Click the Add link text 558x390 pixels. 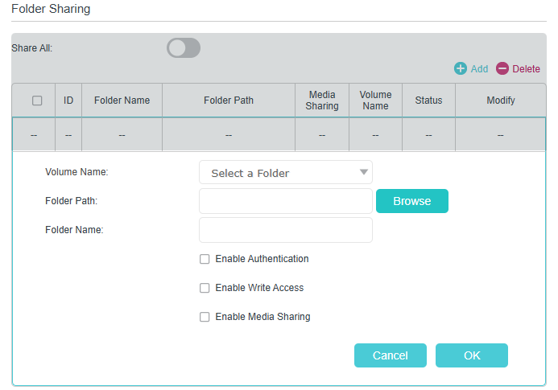pyautogui.click(x=479, y=69)
